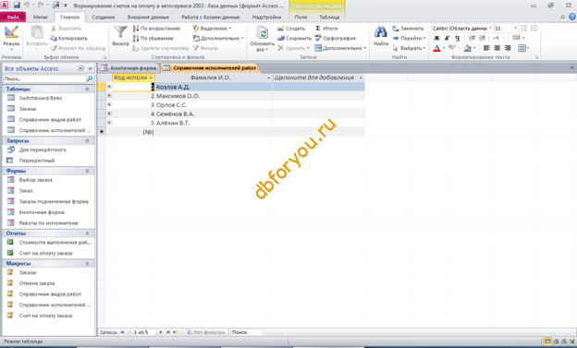This screenshot has height=348, width=577.
Task: Open the Заказы table in navigation pane
Action: point(28,109)
